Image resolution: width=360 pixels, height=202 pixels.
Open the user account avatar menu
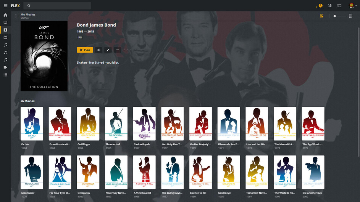pos(352,5)
